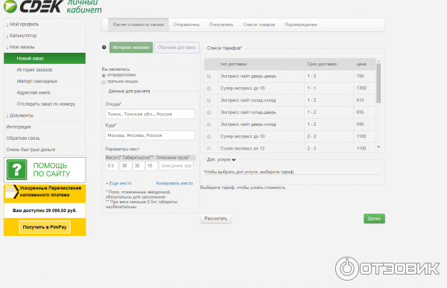447x288 pixels.
Task: Open История заказов in the sidebar
Action: coord(45,70)
